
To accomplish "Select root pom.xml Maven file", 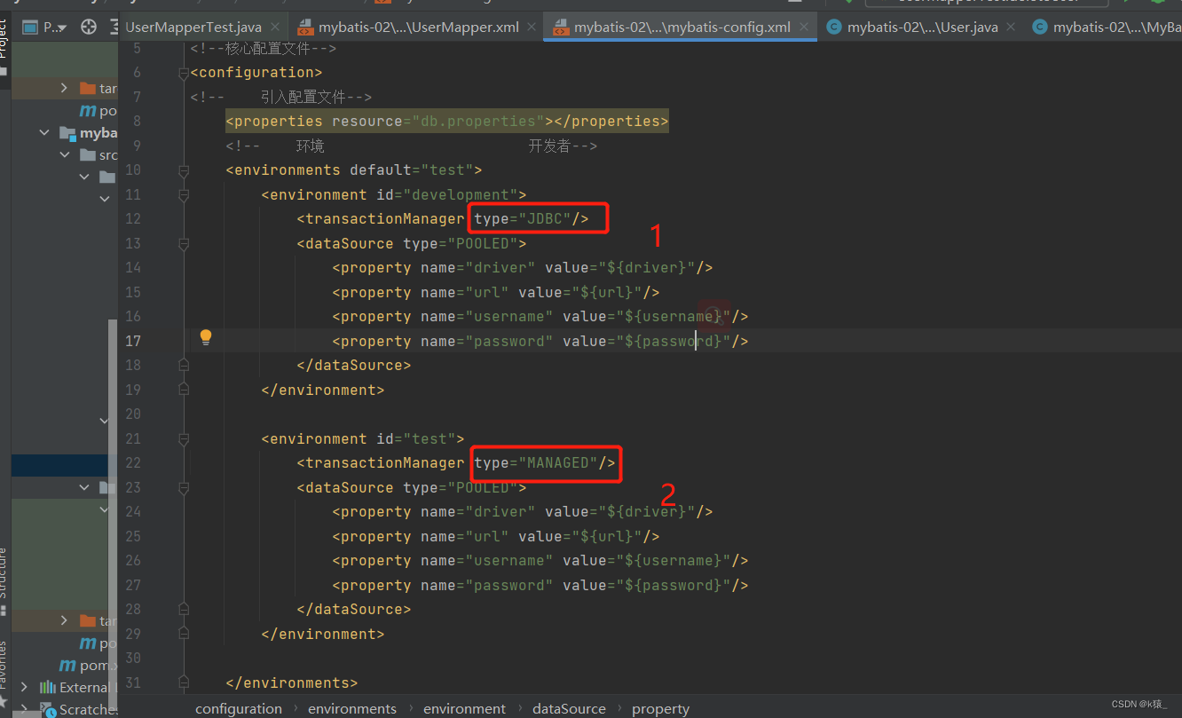I will coord(87,665).
